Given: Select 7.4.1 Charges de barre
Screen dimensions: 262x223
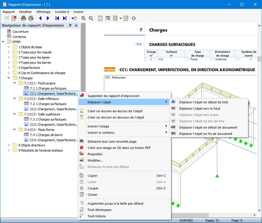Looking at the screenshot, I should point(46,135).
